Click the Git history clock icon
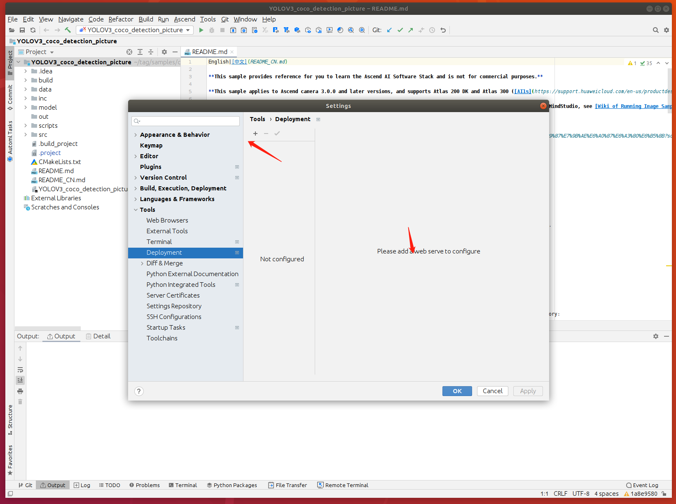 (x=432, y=30)
